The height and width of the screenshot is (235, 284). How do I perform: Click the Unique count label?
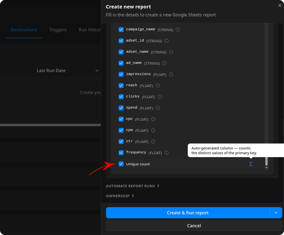pyautogui.click(x=138, y=164)
